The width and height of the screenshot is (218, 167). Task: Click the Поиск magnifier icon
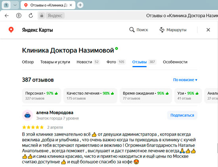pos(132,30)
